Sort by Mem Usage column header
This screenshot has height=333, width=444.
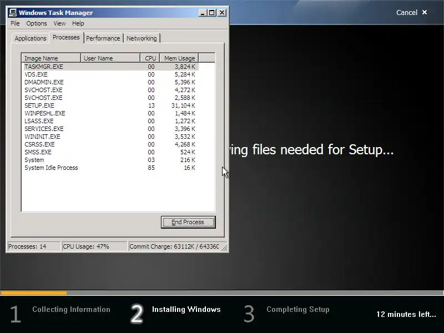(179, 58)
